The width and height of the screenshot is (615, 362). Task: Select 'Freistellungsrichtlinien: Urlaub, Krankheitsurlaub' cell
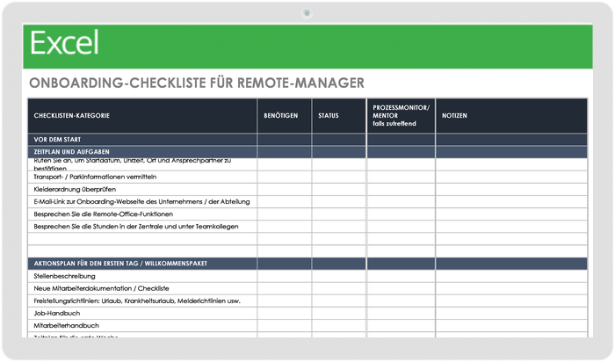tap(142, 300)
